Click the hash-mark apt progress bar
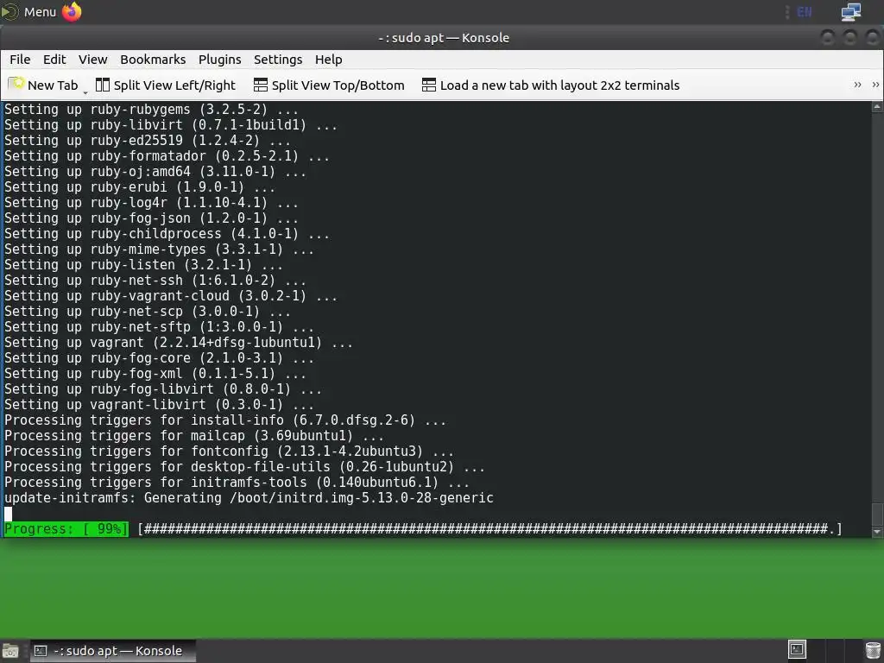The image size is (884, 663). (x=490, y=529)
